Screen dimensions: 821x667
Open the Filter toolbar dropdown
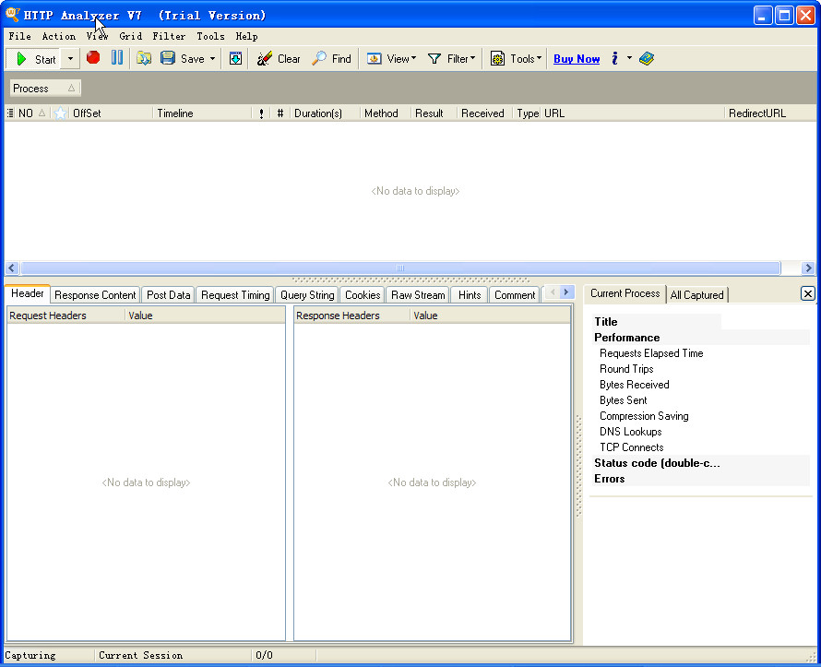point(451,59)
